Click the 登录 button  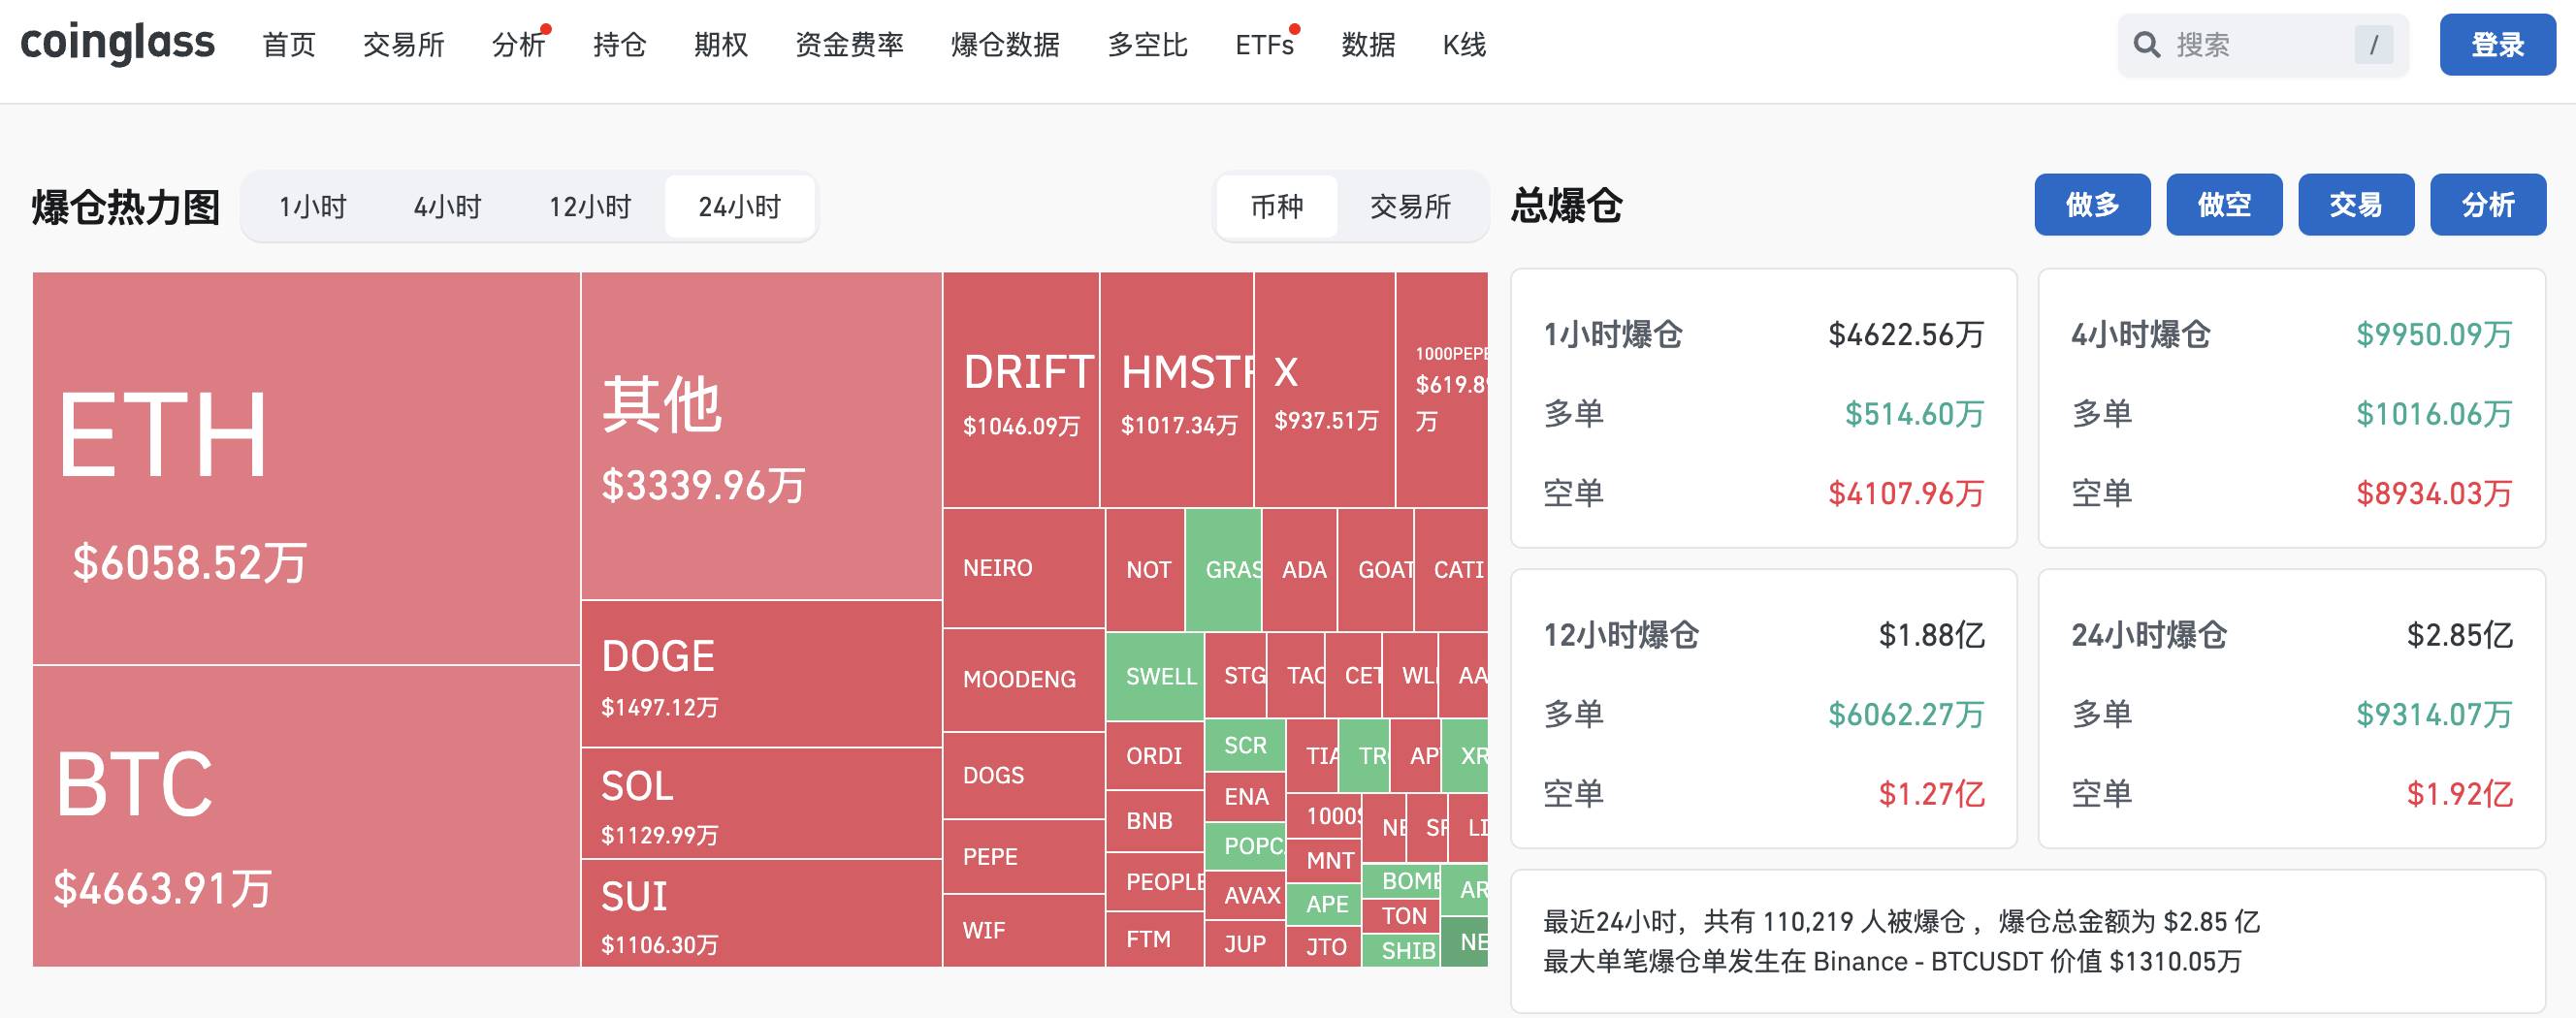2497,45
